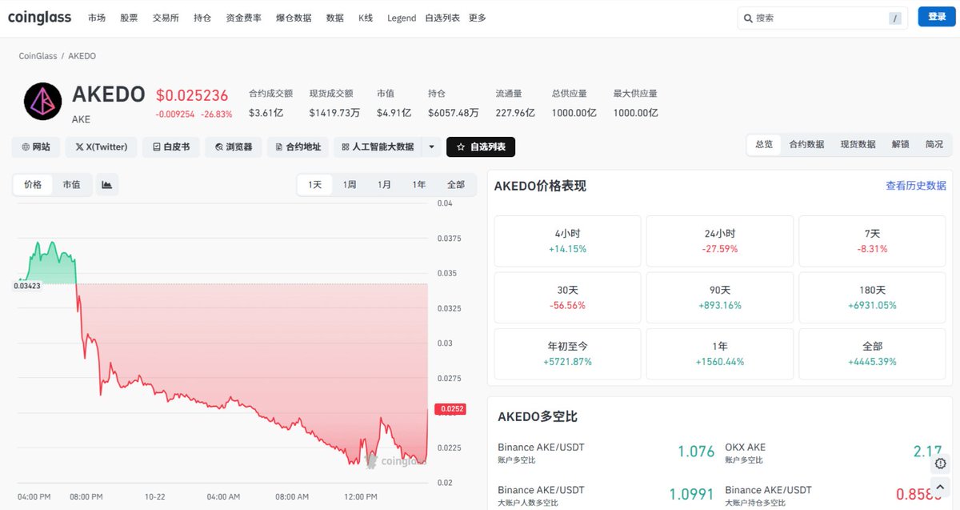This screenshot has height=510, width=960.
Task: Switch to the 简况 tab
Action: coord(934,145)
